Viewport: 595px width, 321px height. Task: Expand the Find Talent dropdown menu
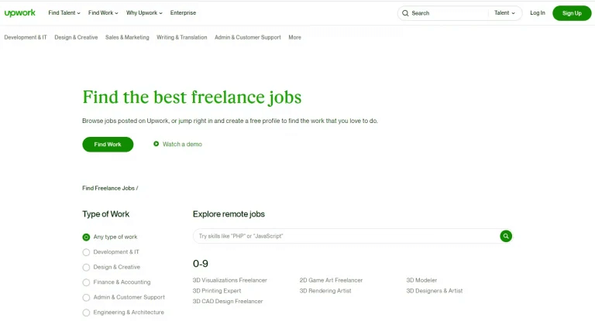pos(64,13)
